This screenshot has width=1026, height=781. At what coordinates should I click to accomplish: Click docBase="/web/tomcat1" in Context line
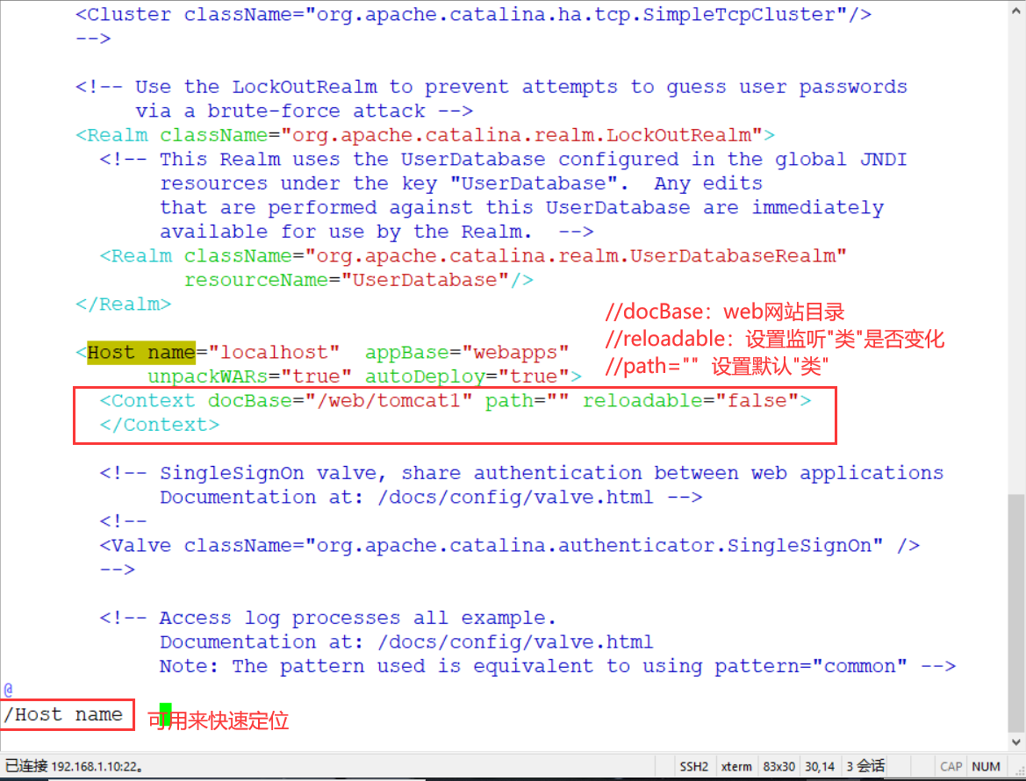340,400
